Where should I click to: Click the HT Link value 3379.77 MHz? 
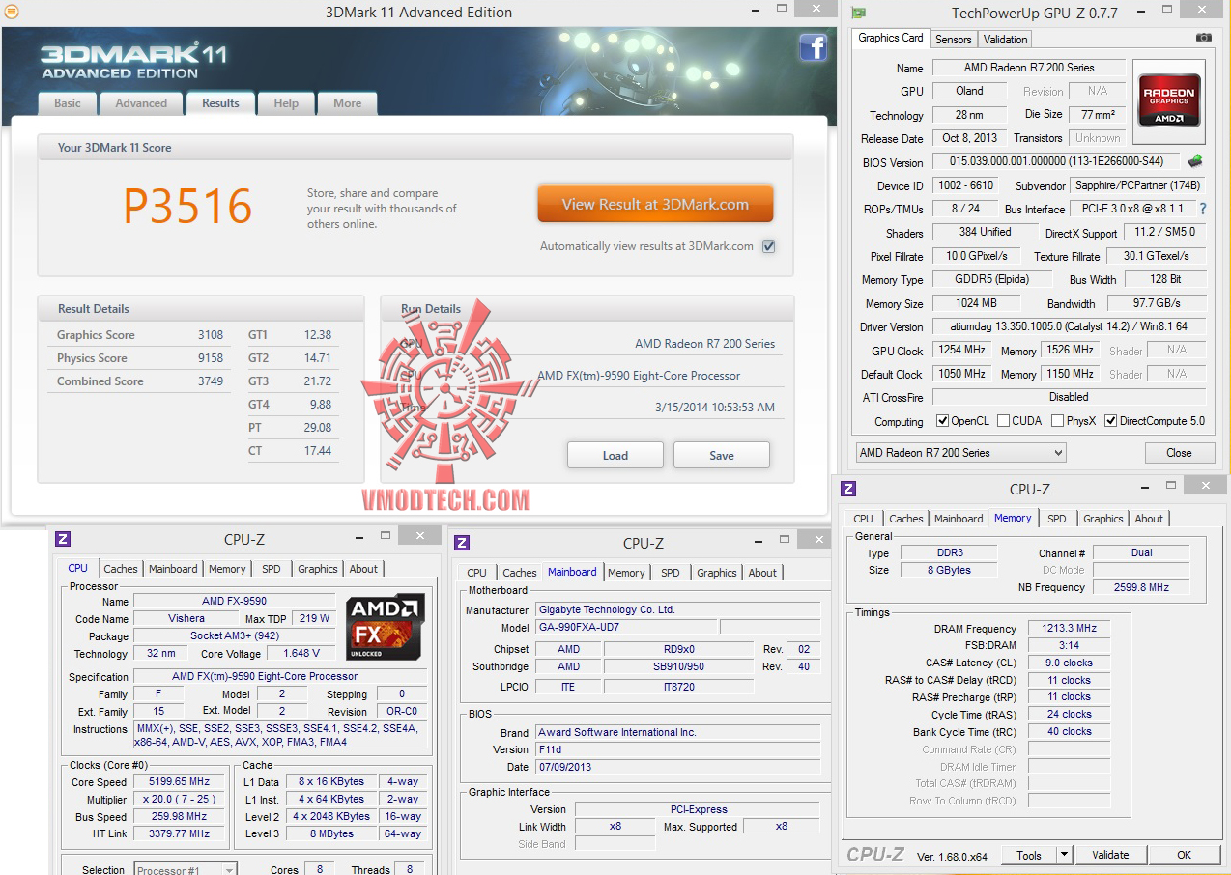tap(180, 834)
